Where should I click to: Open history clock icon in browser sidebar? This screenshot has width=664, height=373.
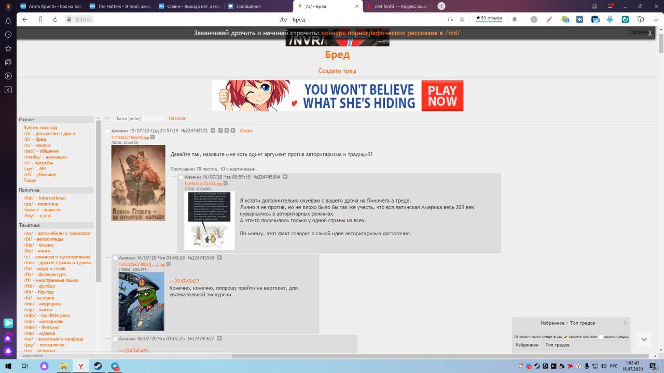point(8,34)
